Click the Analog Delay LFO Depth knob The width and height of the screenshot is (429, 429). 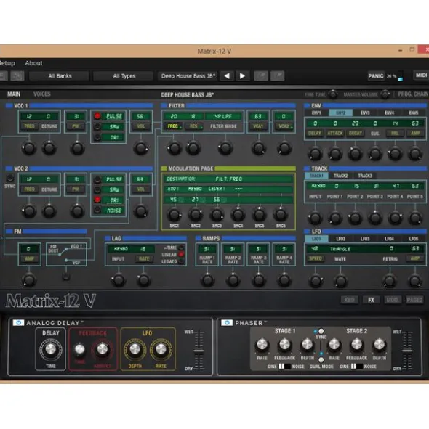point(135,349)
